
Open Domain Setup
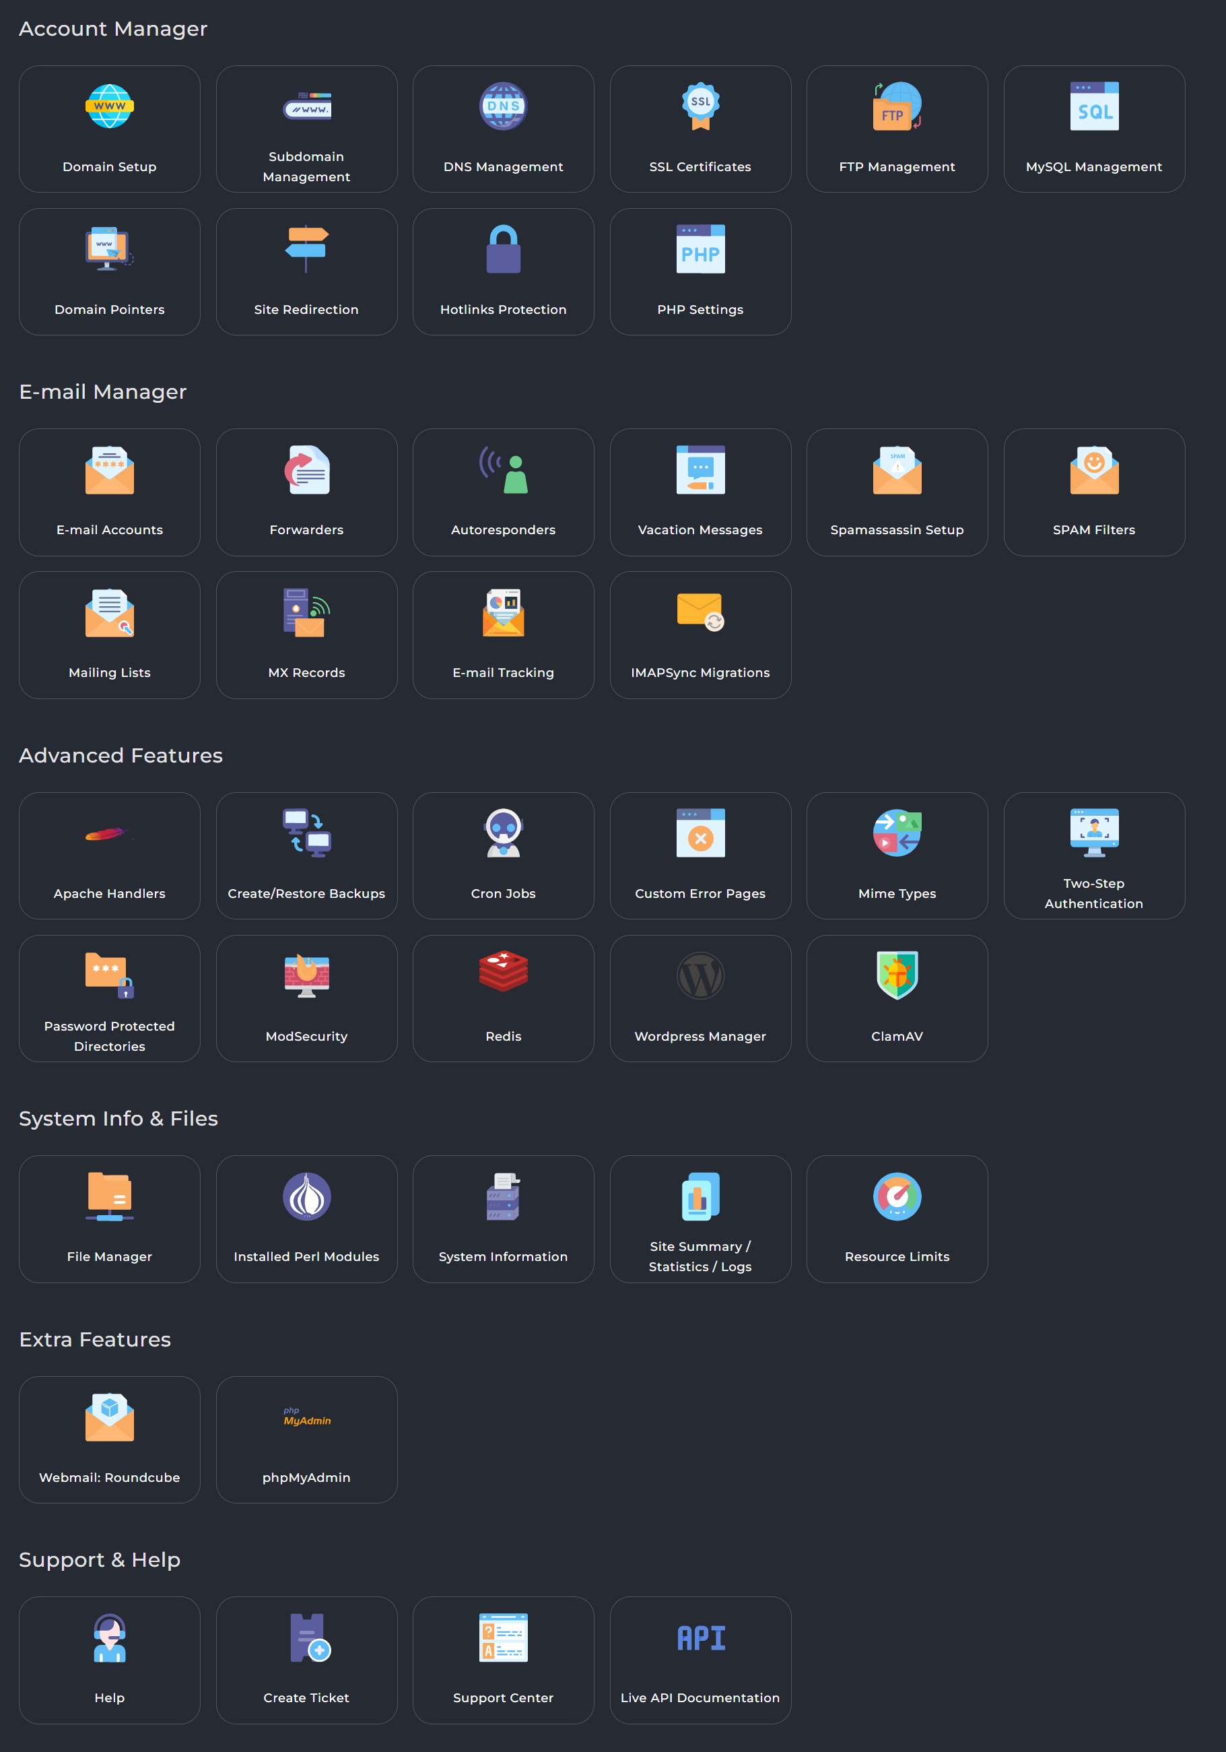(109, 128)
